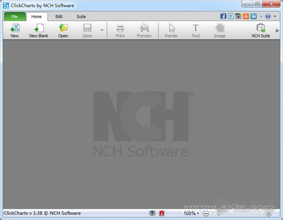Share on Facebook icon
283x220 pixels.
(x=223, y=16)
